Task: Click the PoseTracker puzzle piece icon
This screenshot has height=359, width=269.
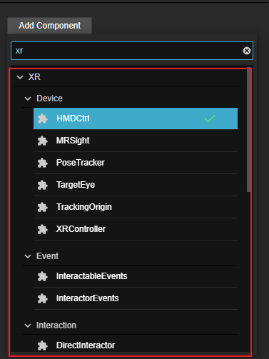Action: (x=43, y=163)
